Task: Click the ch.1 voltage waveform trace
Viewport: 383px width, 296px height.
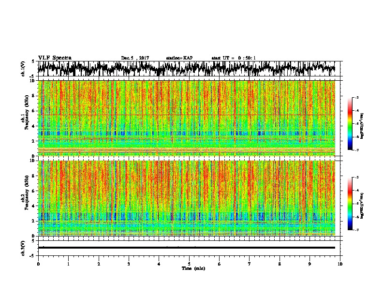Action: (x=186, y=69)
